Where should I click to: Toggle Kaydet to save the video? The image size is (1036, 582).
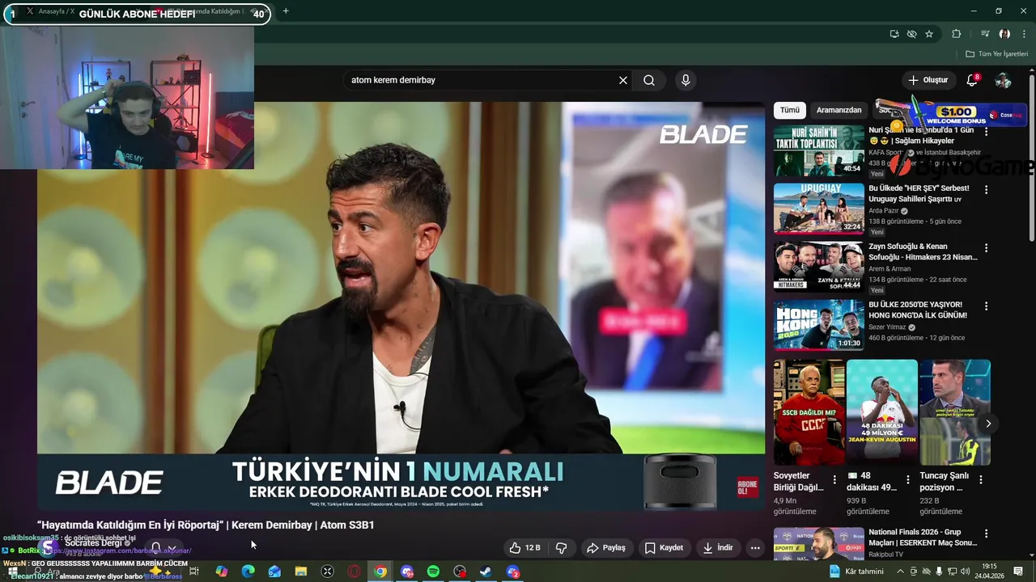[664, 547]
